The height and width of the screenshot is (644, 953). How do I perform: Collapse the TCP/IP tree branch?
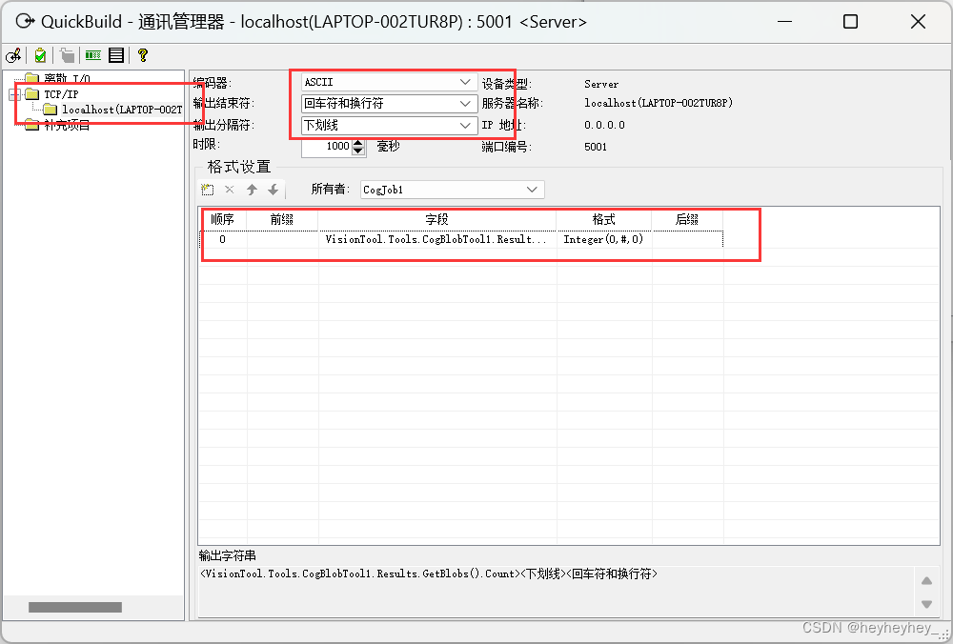(x=14, y=94)
